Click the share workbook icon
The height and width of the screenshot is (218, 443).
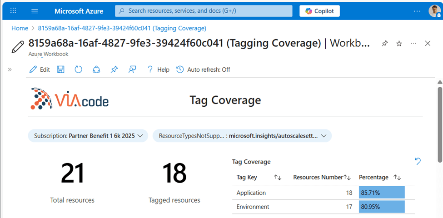[x=96, y=69]
